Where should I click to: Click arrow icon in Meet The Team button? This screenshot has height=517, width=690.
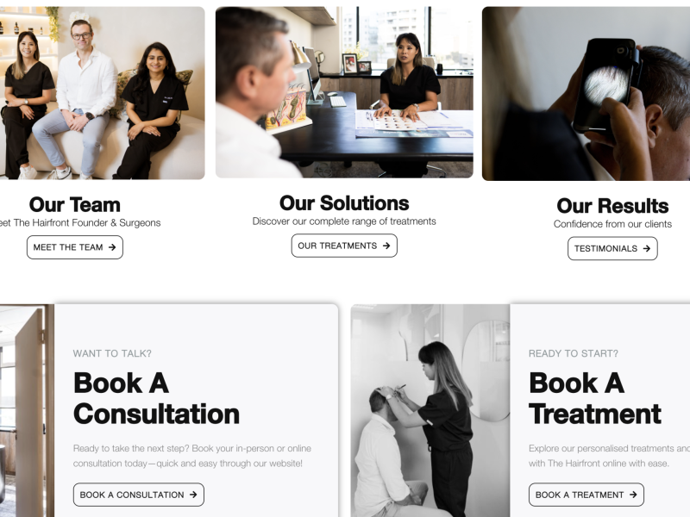pyautogui.click(x=112, y=247)
